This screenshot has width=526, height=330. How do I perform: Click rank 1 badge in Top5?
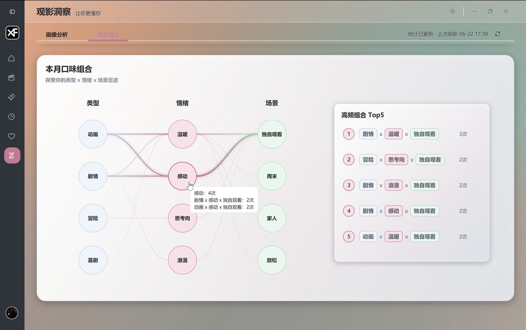point(349,134)
